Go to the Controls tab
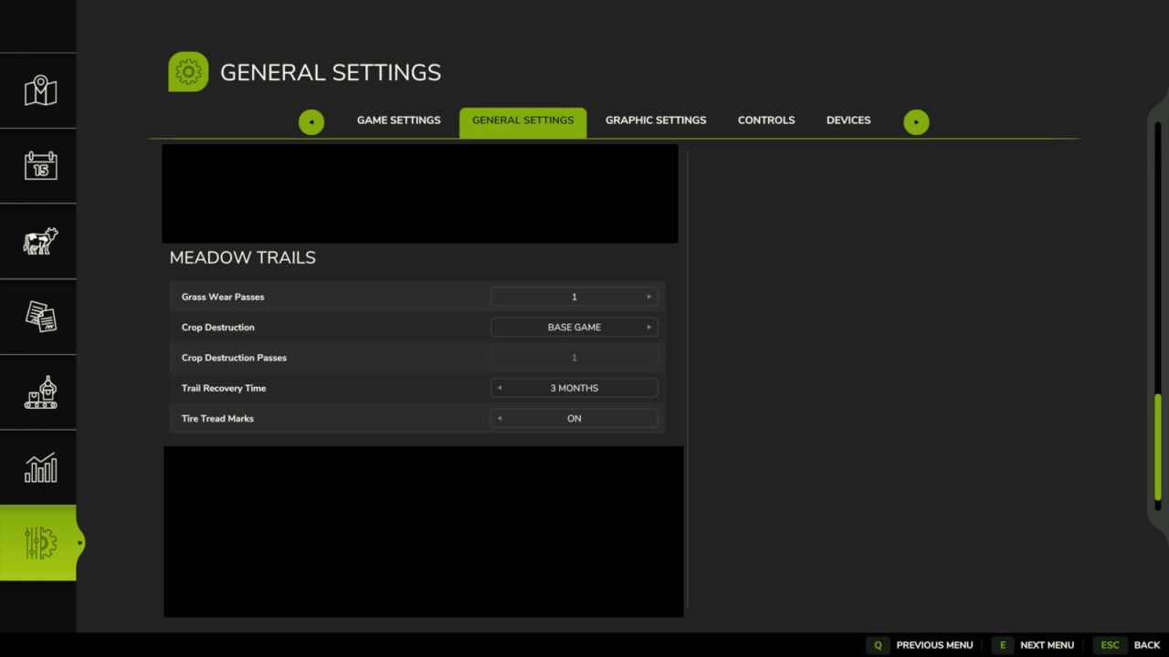 coord(766,120)
